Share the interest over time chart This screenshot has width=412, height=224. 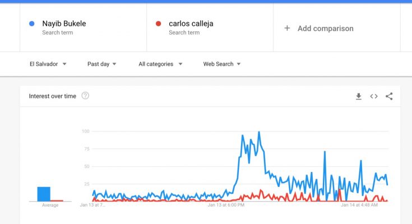tap(389, 96)
